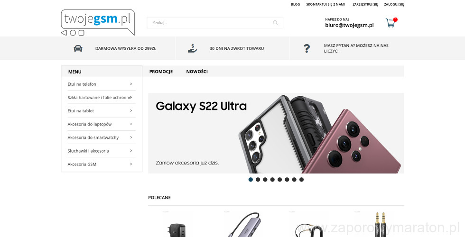Click the search magnifier icon
Image resolution: width=465 pixels, height=237 pixels.
276,23
